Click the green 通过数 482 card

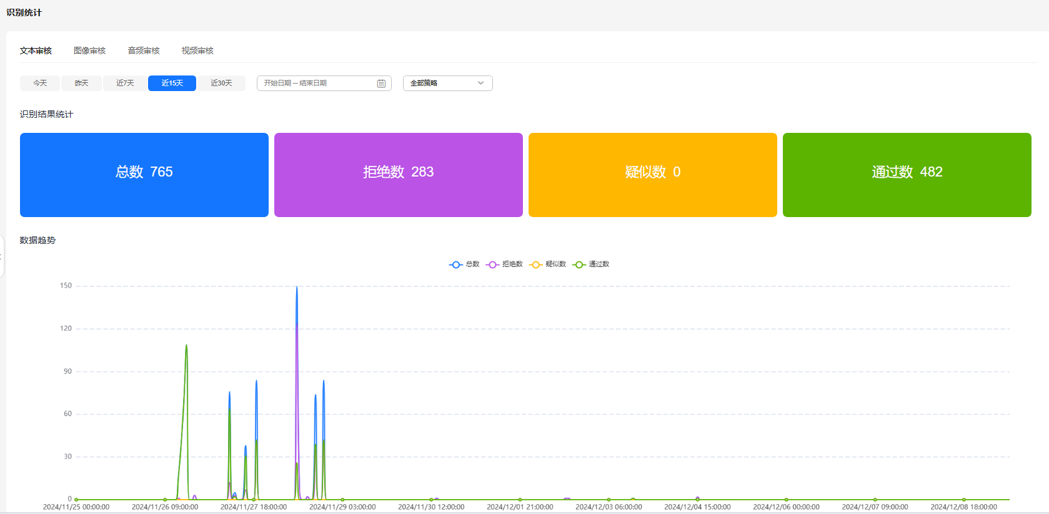coord(907,175)
